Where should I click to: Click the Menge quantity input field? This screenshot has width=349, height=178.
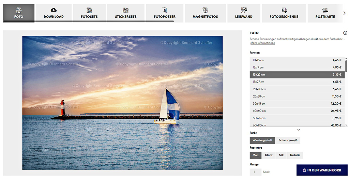255,172
